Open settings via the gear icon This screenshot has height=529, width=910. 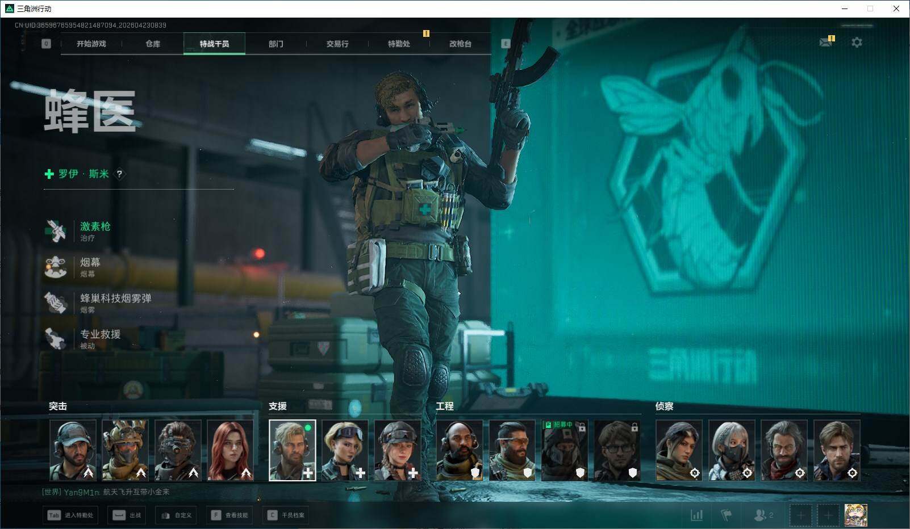(857, 43)
